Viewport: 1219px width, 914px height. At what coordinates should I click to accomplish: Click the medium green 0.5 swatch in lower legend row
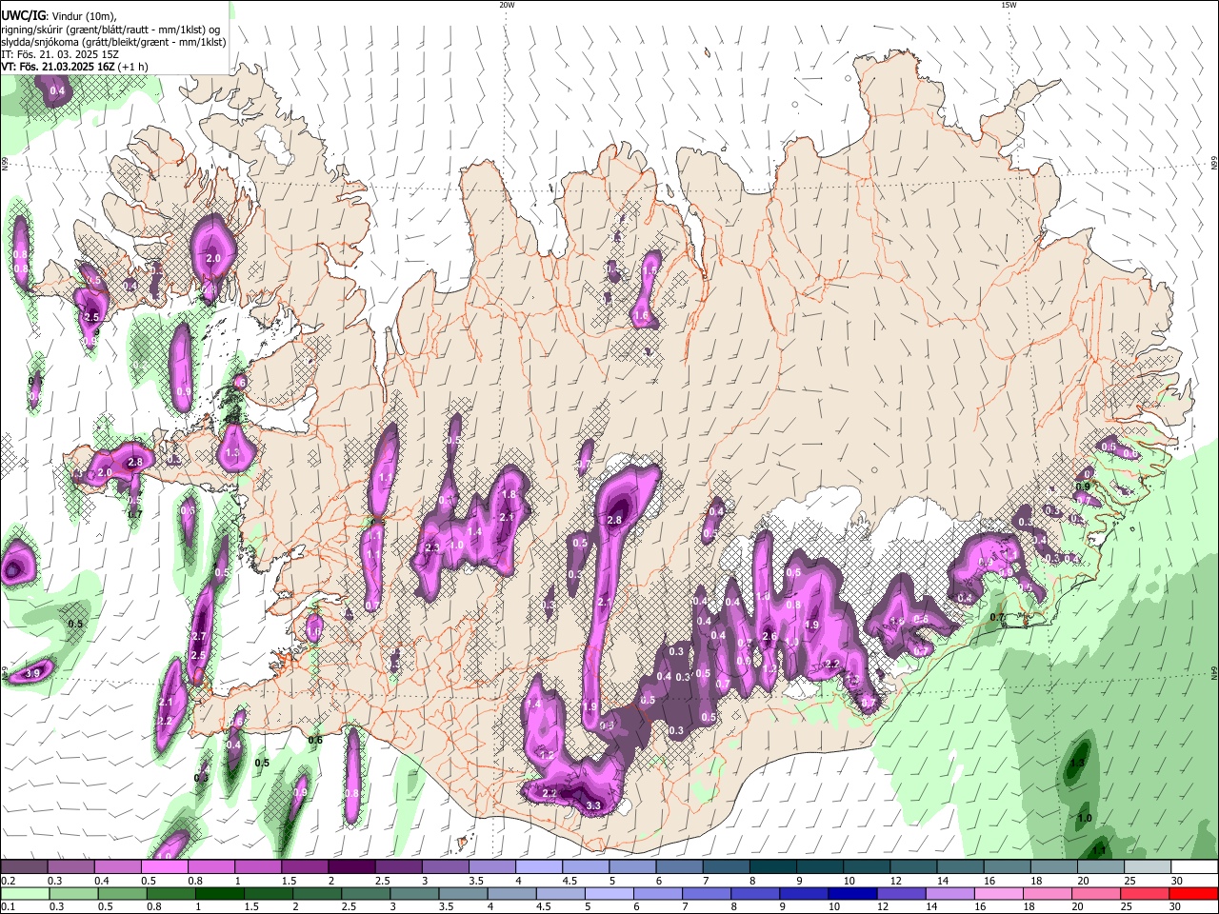click(x=122, y=894)
